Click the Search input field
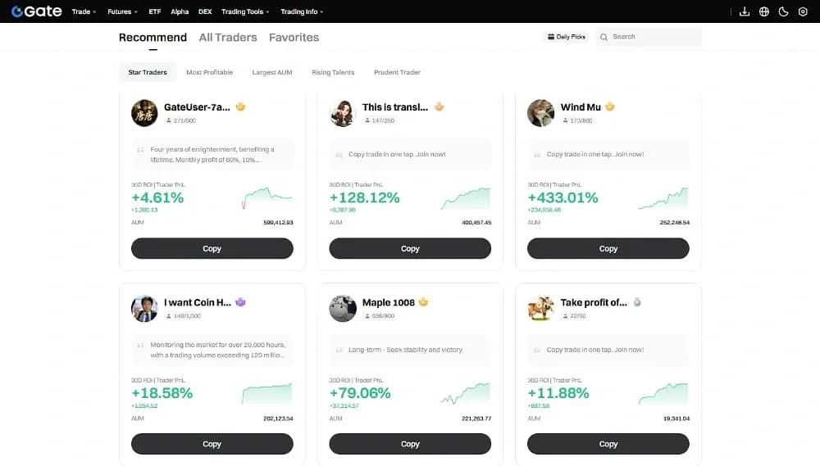The width and height of the screenshot is (820, 466). click(649, 37)
